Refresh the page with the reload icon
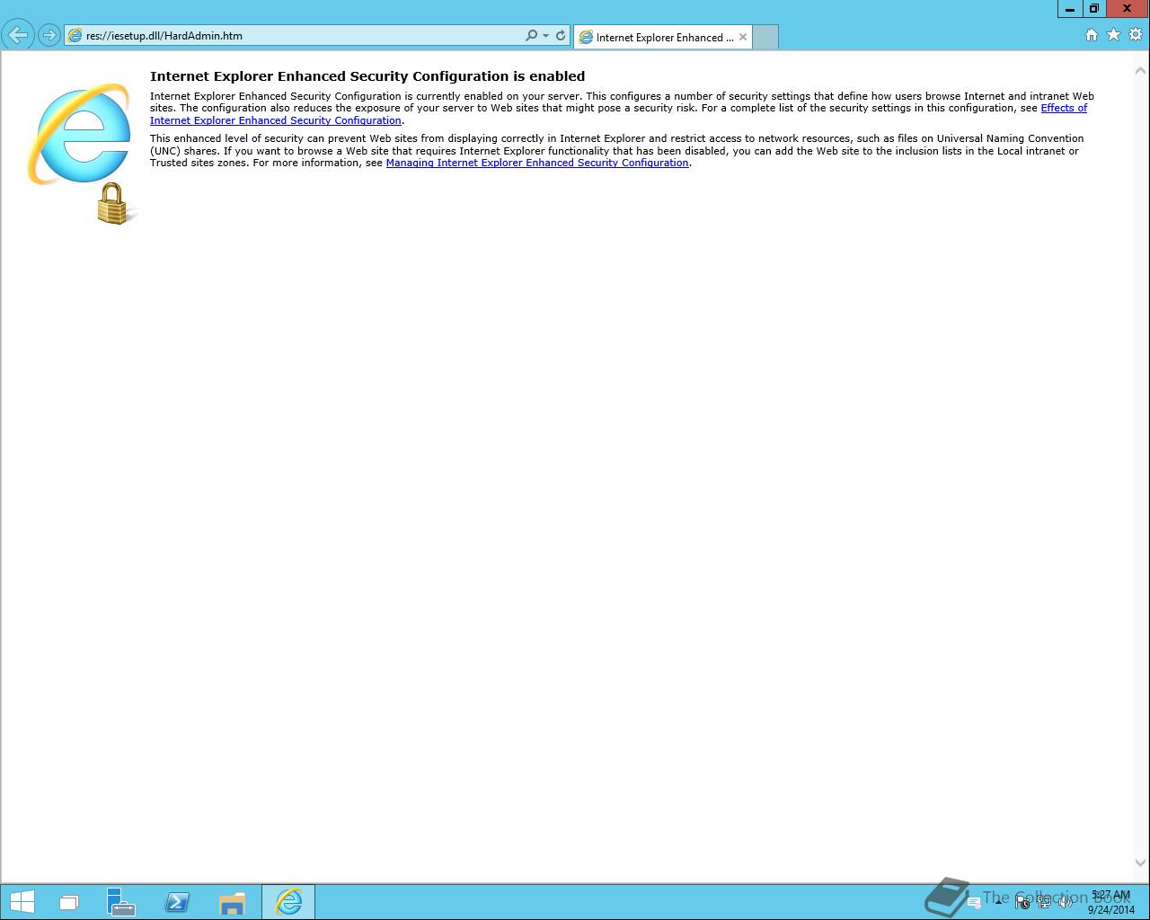The height and width of the screenshot is (920, 1150). (561, 36)
